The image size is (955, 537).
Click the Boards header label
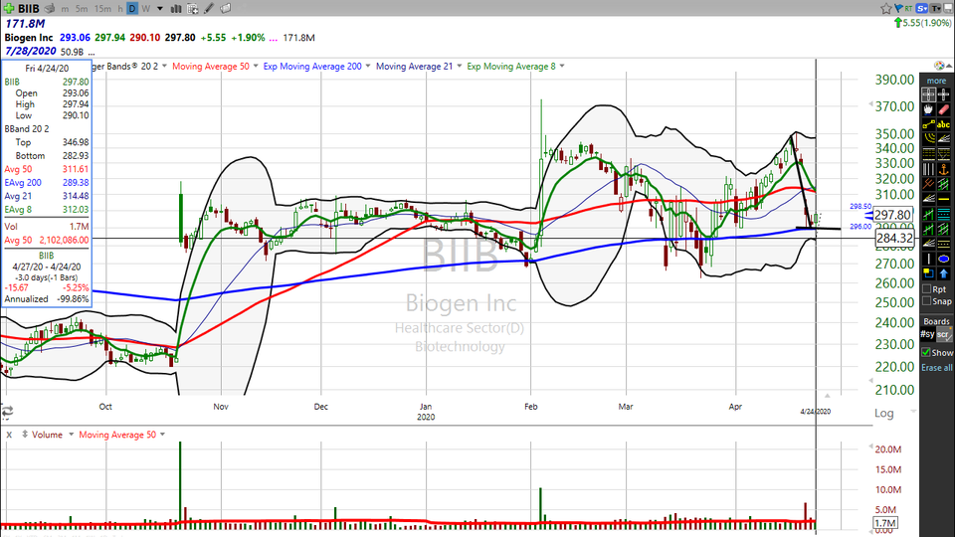[x=937, y=321]
